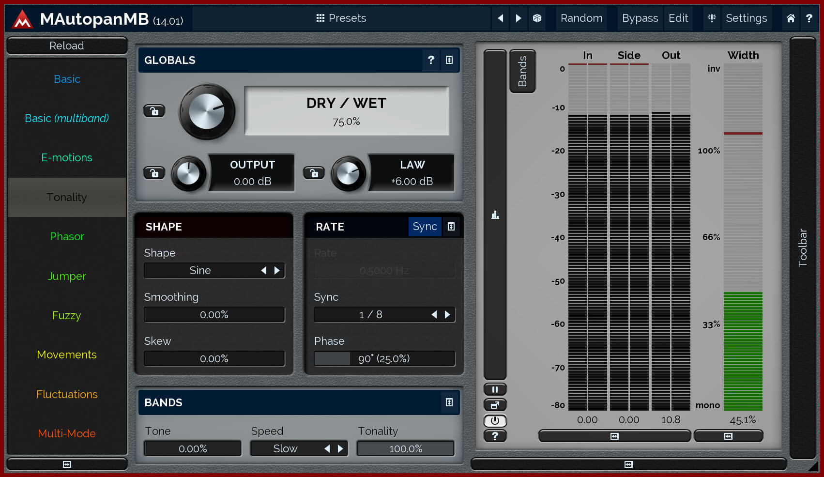Select the Jumper preset
Image resolution: width=824 pixels, height=477 pixels.
(x=67, y=276)
